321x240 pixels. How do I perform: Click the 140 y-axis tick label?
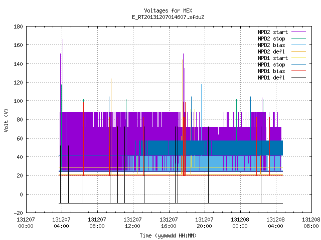tap(18, 64)
